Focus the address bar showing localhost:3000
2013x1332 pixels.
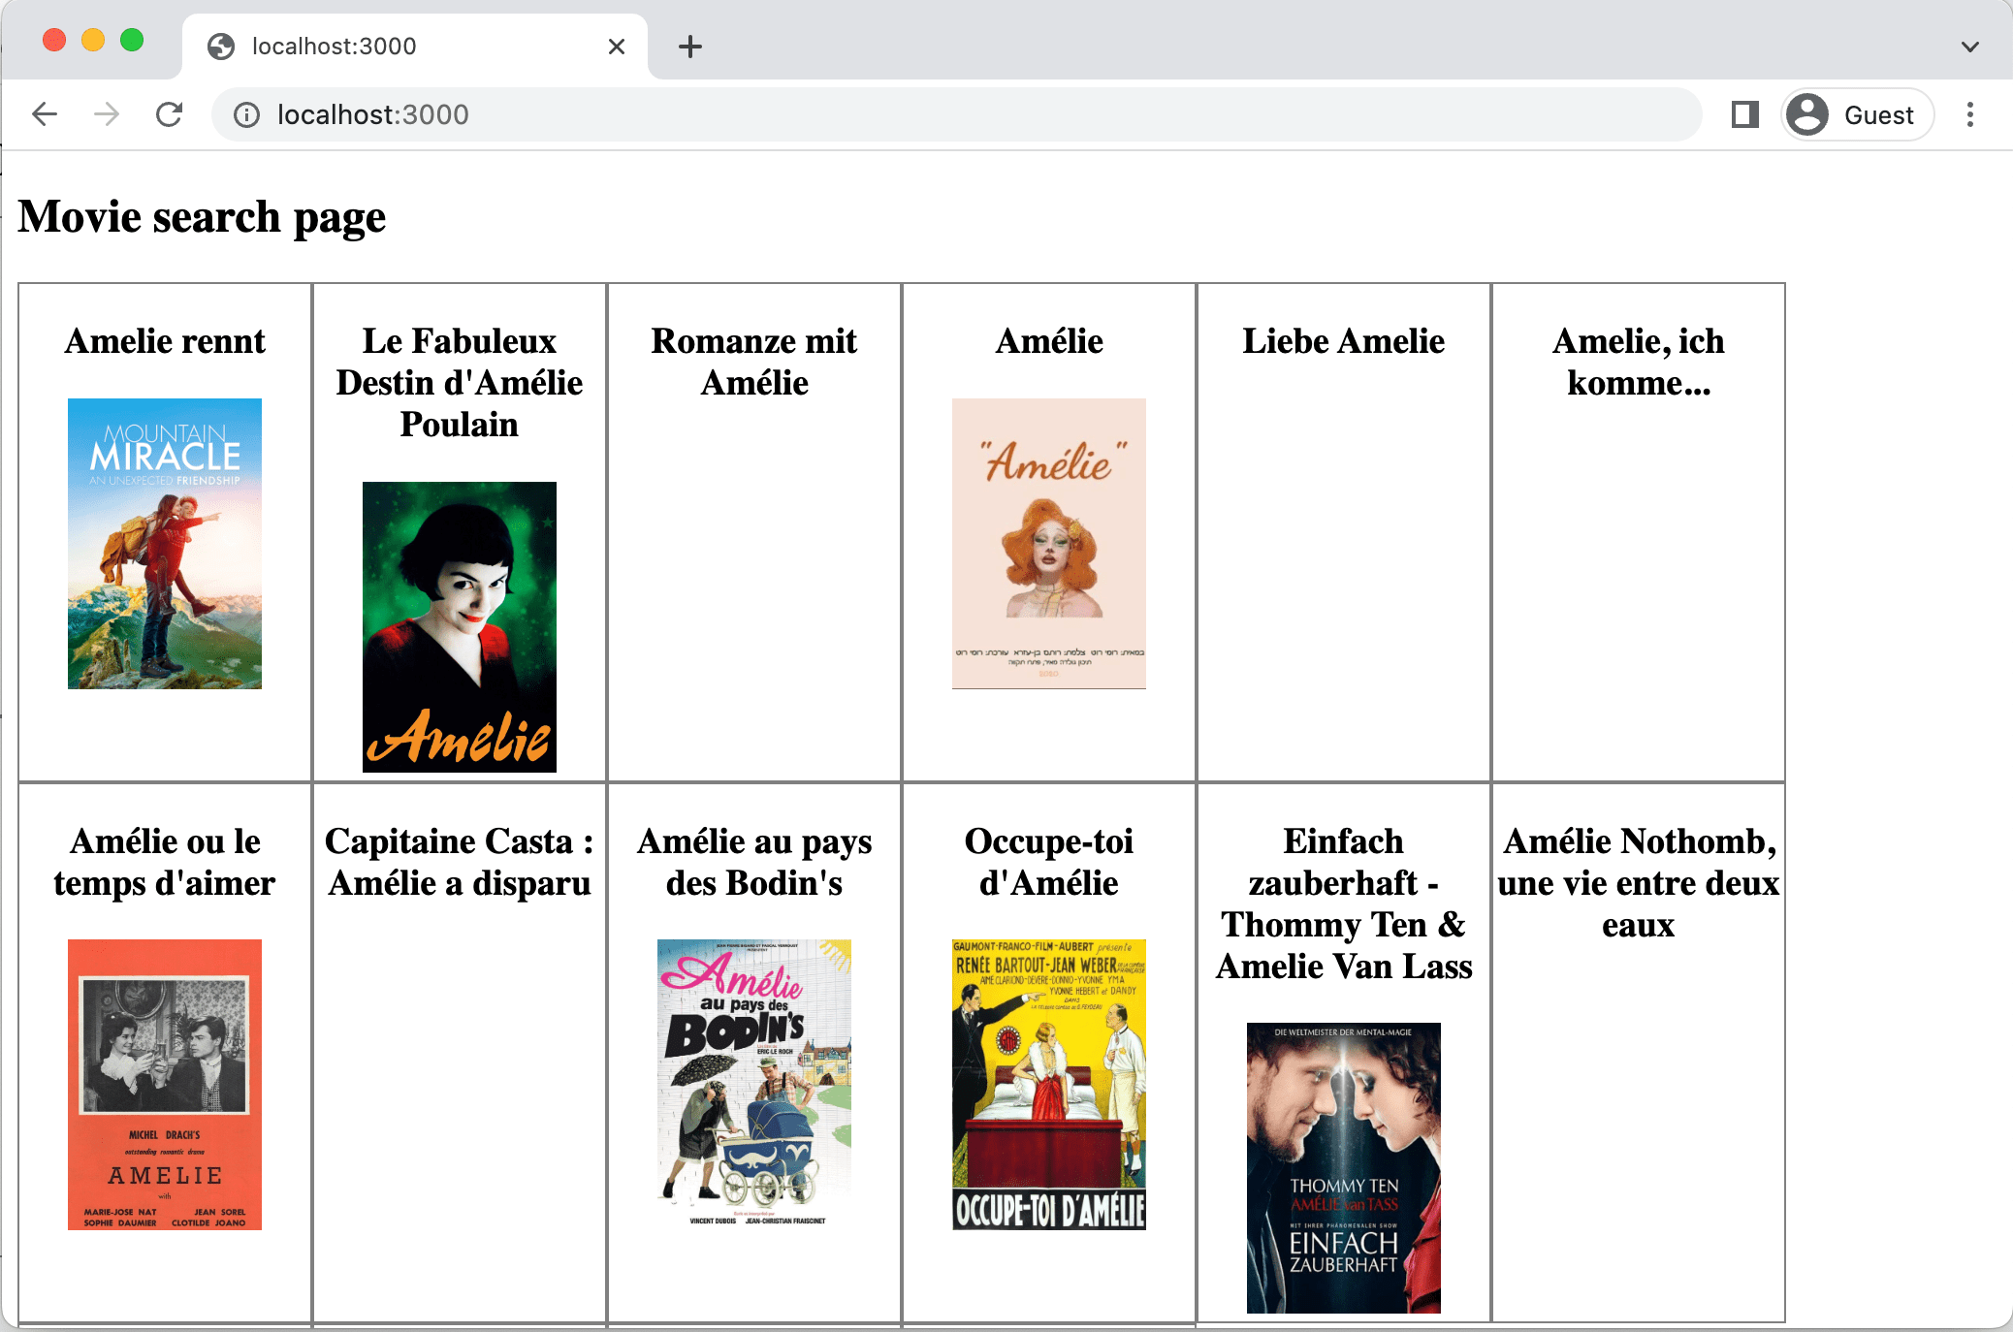click(x=873, y=114)
